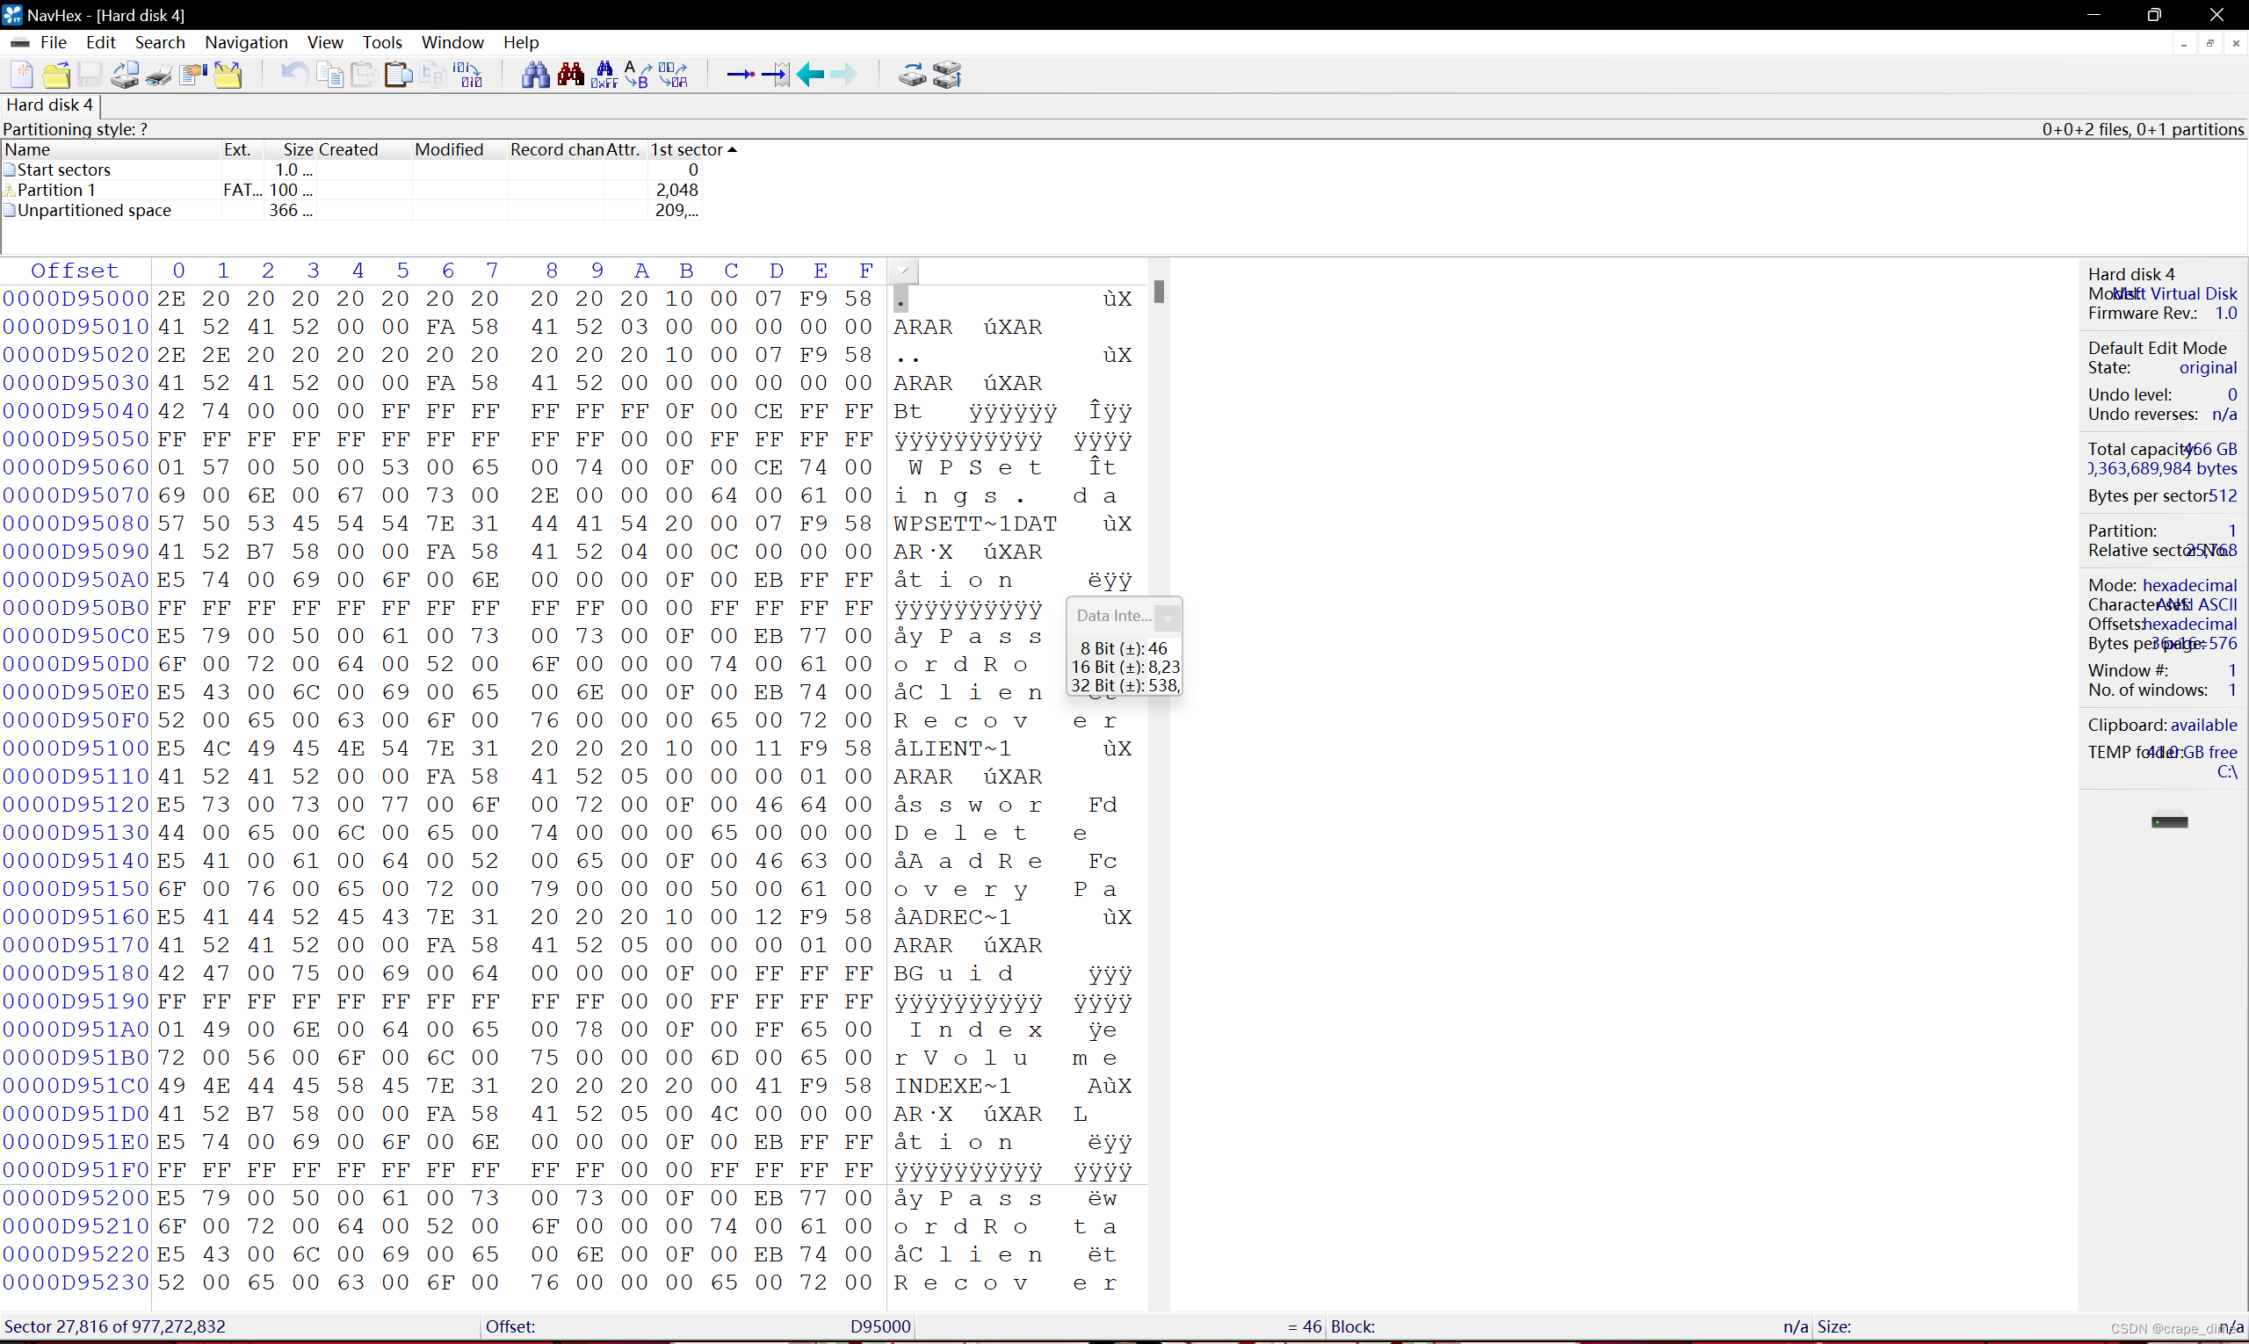Screen dimensions: 2249x1344
Task: Select the Unpartitioned space entry
Action: [x=93, y=210]
